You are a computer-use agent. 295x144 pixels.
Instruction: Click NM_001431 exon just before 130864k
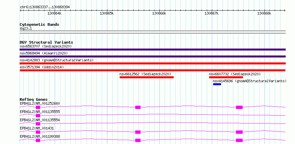[x=38, y=132]
